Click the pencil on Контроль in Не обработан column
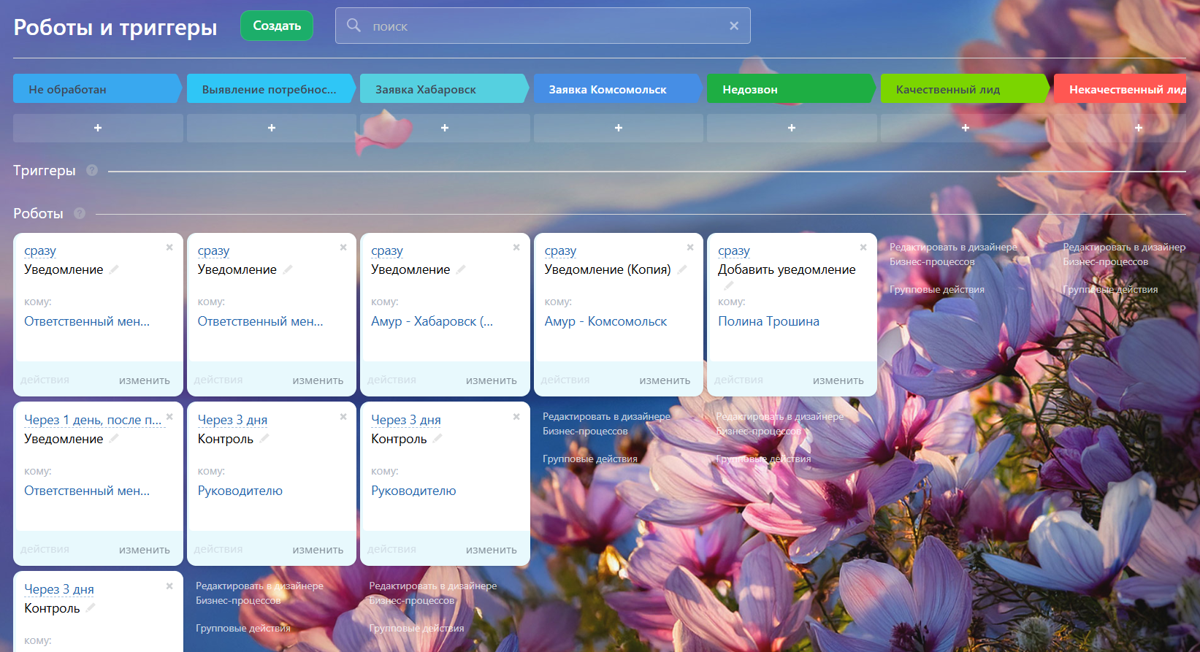The height and width of the screenshot is (652, 1200). click(x=91, y=608)
